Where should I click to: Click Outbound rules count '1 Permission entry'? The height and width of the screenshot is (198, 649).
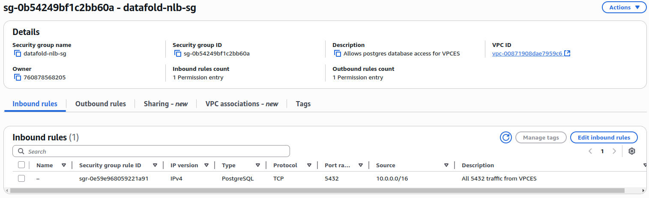[358, 78]
